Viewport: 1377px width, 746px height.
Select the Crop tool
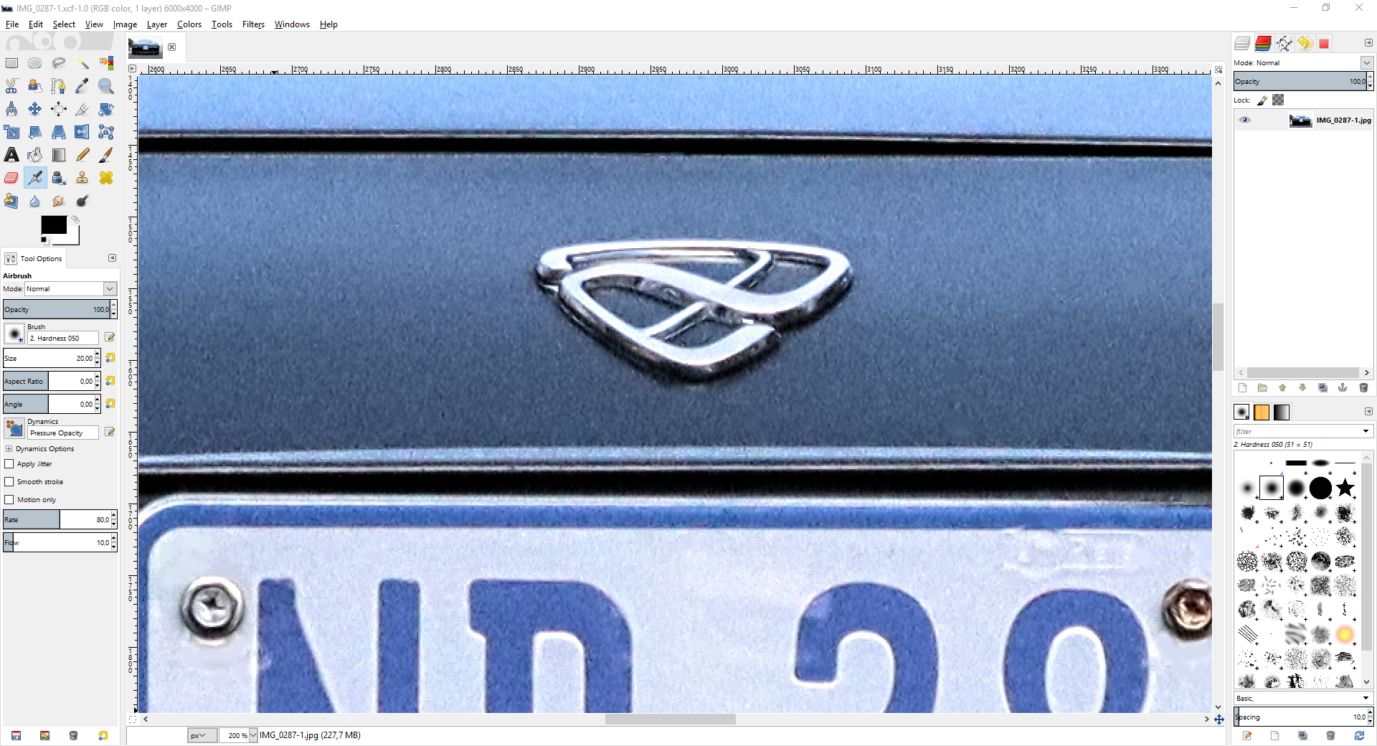[x=82, y=109]
